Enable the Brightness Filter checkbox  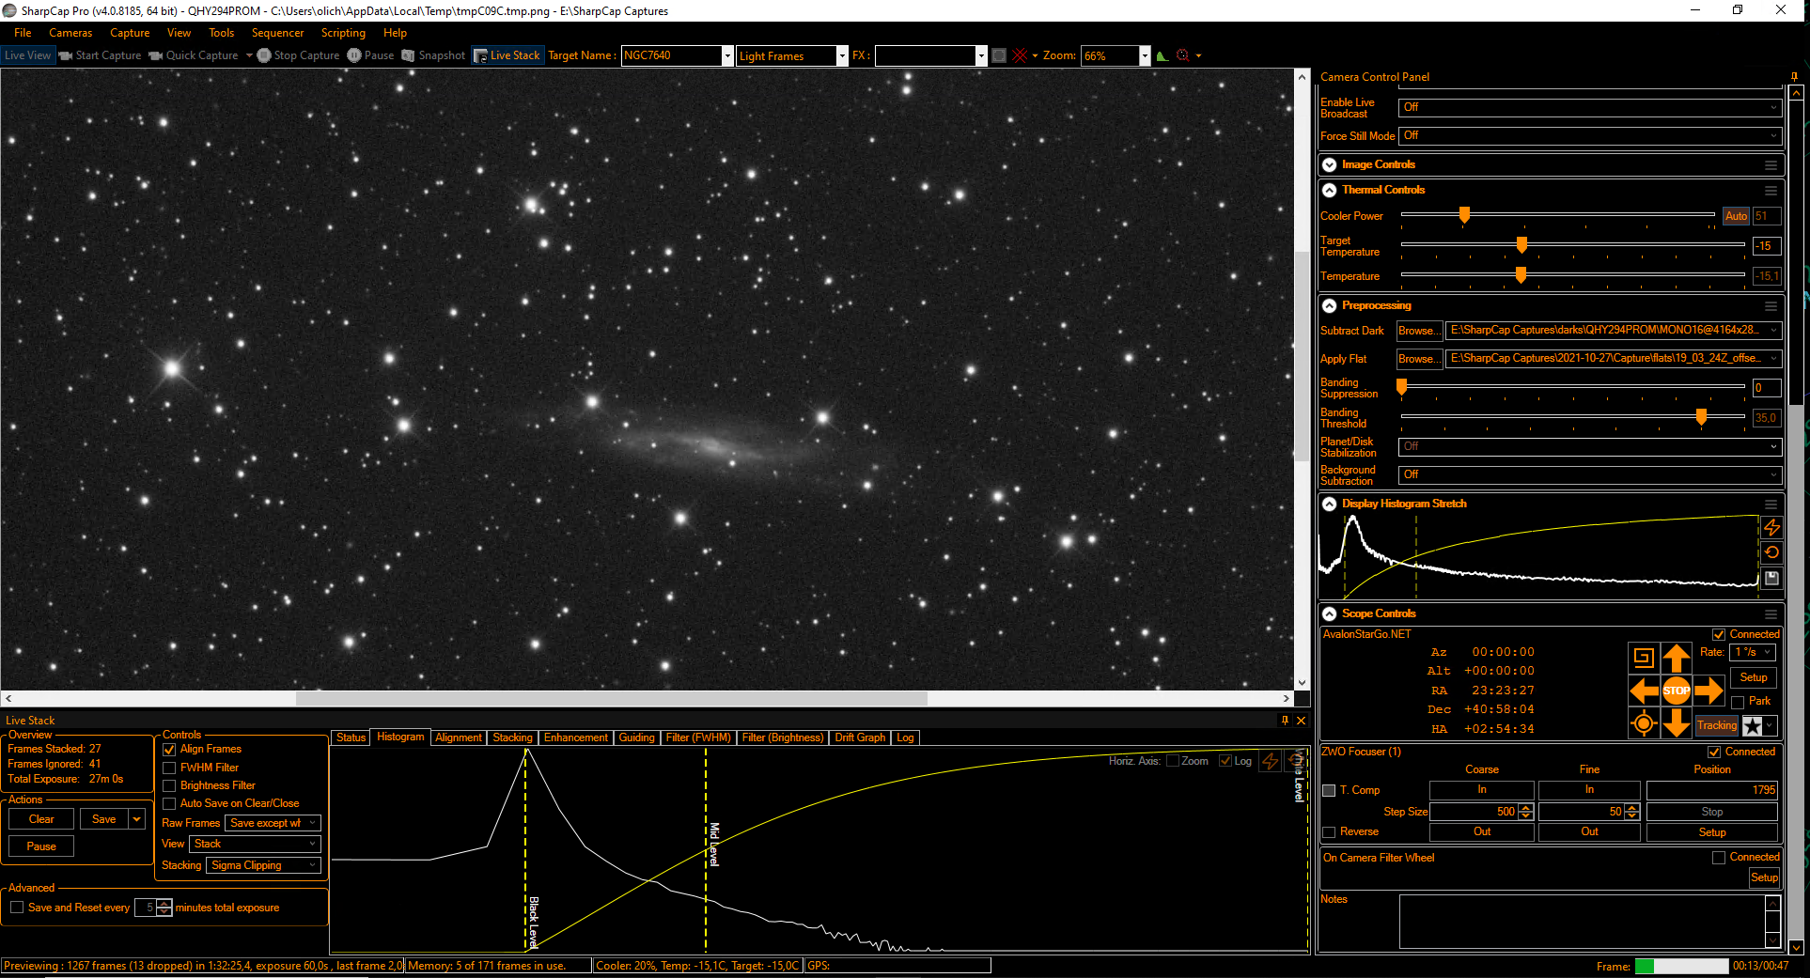(x=170, y=785)
